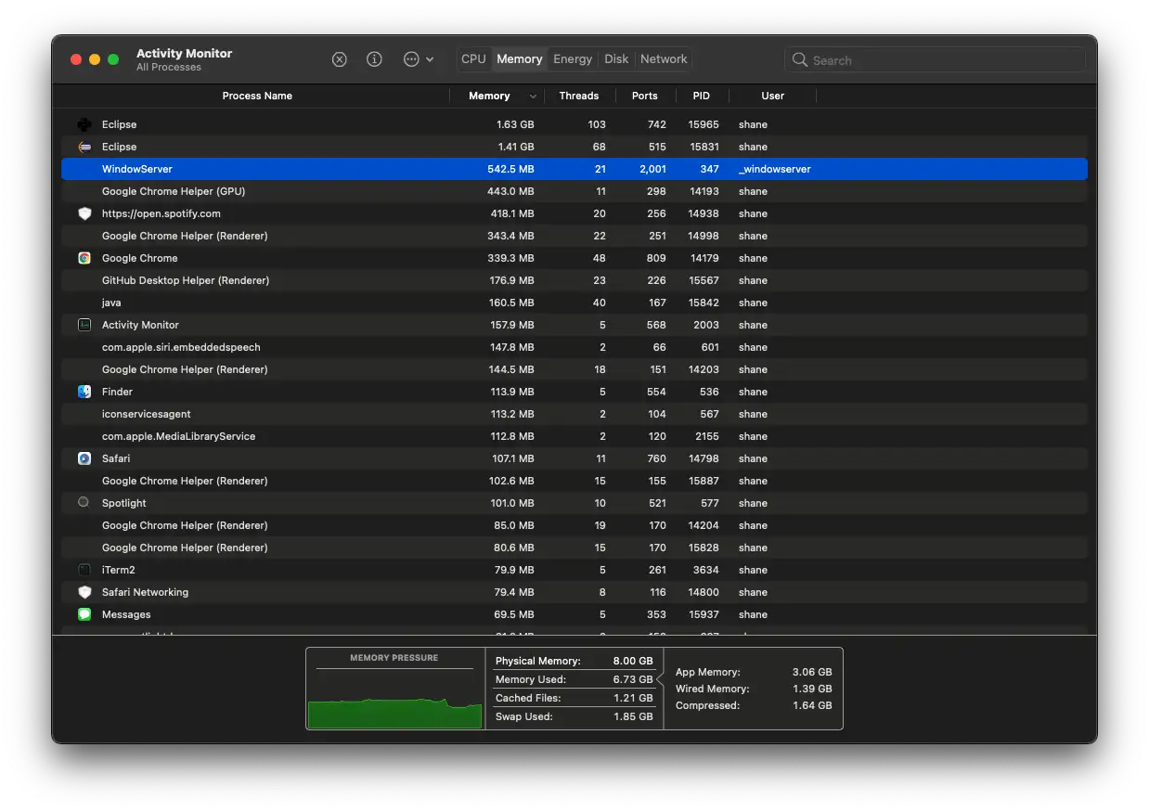1149x812 pixels.
Task: Click the open.spotify.com shield icon
Action: pyautogui.click(x=84, y=213)
